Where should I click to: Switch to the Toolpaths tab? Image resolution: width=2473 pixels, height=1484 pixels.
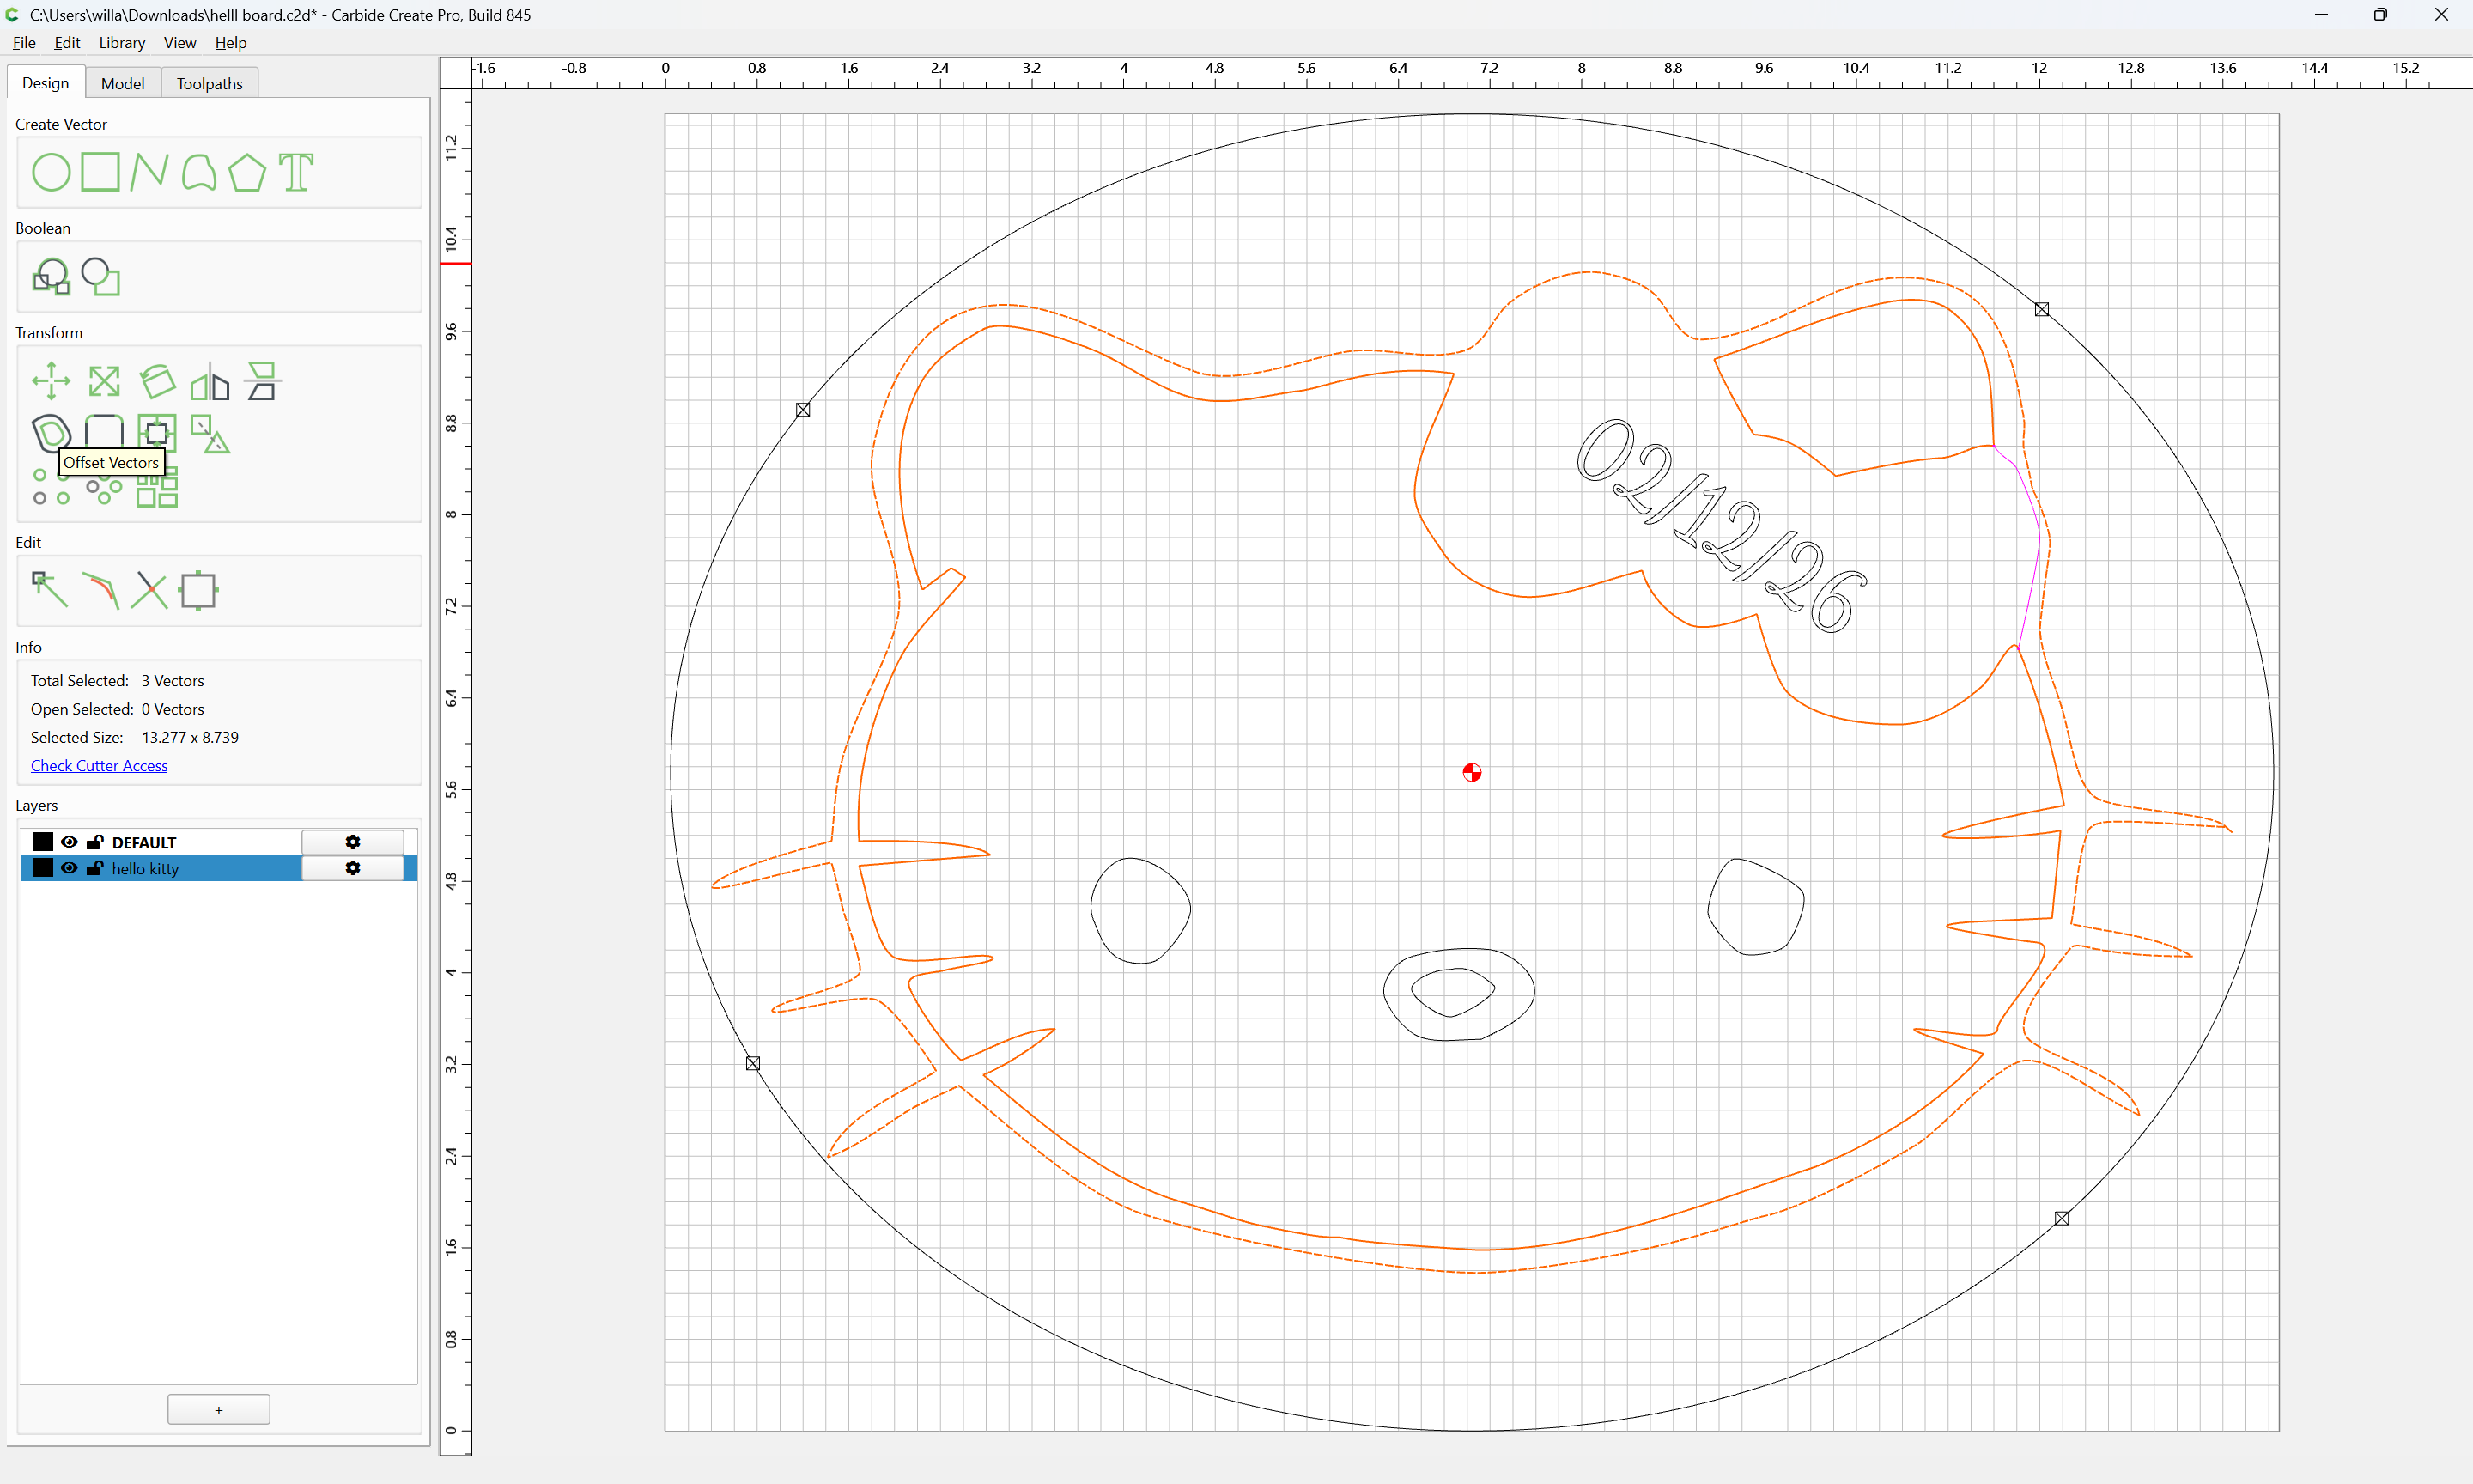click(210, 83)
